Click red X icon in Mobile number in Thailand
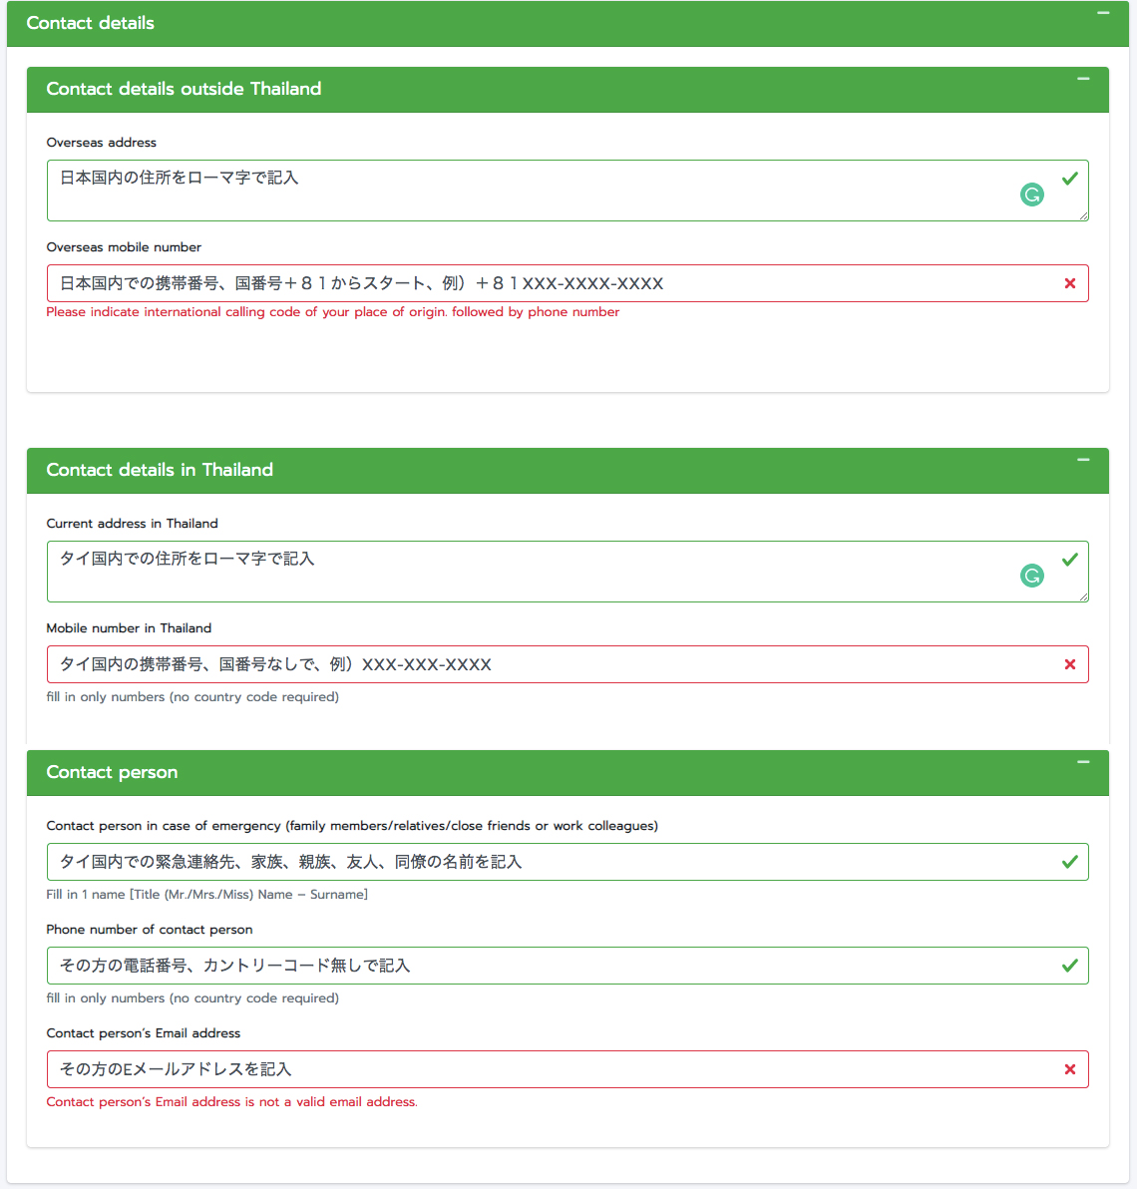 pyautogui.click(x=1070, y=664)
